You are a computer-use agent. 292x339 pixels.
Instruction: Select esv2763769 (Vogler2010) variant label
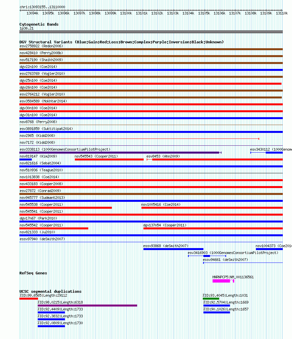(x=42, y=74)
